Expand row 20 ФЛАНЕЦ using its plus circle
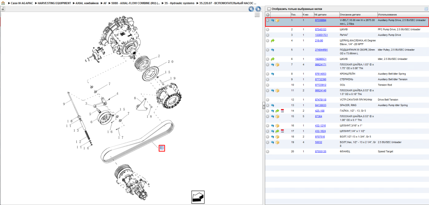The width and height of the screenshot is (429, 205). (x=268, y=152)
